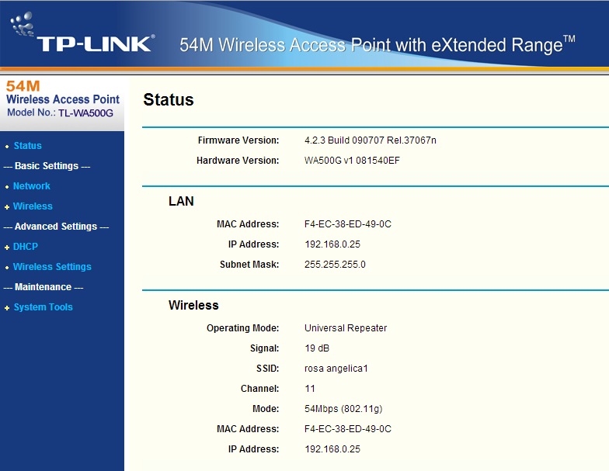The height and width of the screenshot is (471, 609).
Task: Click the Advanced Settings menu header
Action: 56,227
